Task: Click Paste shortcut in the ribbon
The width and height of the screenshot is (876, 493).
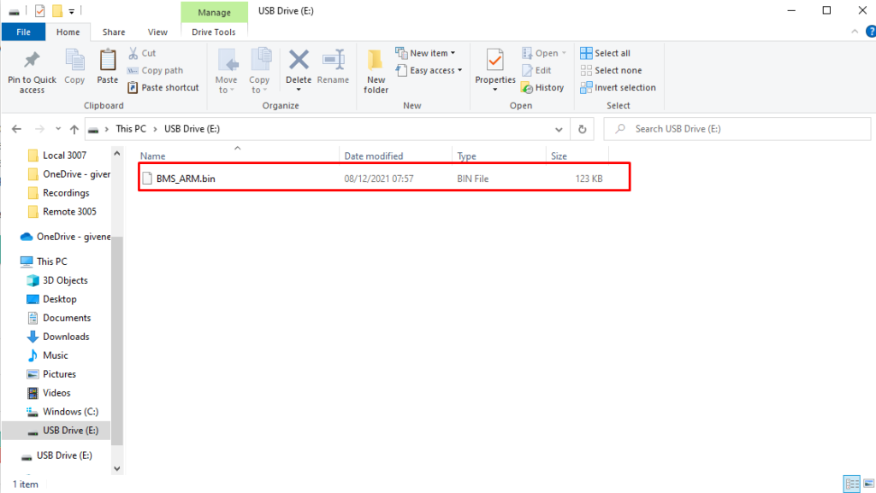Action: tap(163, 88)
